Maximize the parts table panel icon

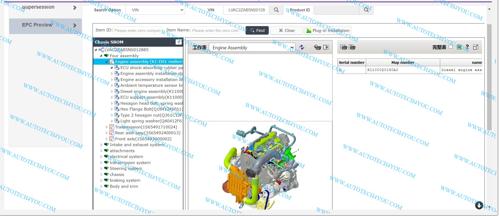pyautogui.click(x=476, y=47)
